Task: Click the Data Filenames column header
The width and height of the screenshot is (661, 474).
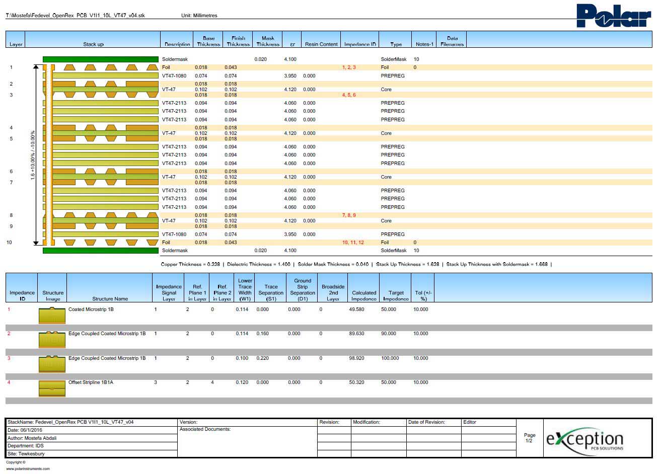Action: pos(452,41)
